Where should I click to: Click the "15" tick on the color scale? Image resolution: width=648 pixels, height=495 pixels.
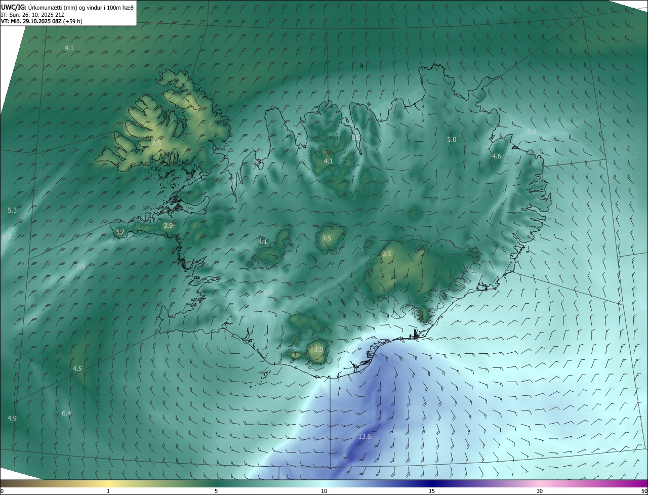point(432,491)
